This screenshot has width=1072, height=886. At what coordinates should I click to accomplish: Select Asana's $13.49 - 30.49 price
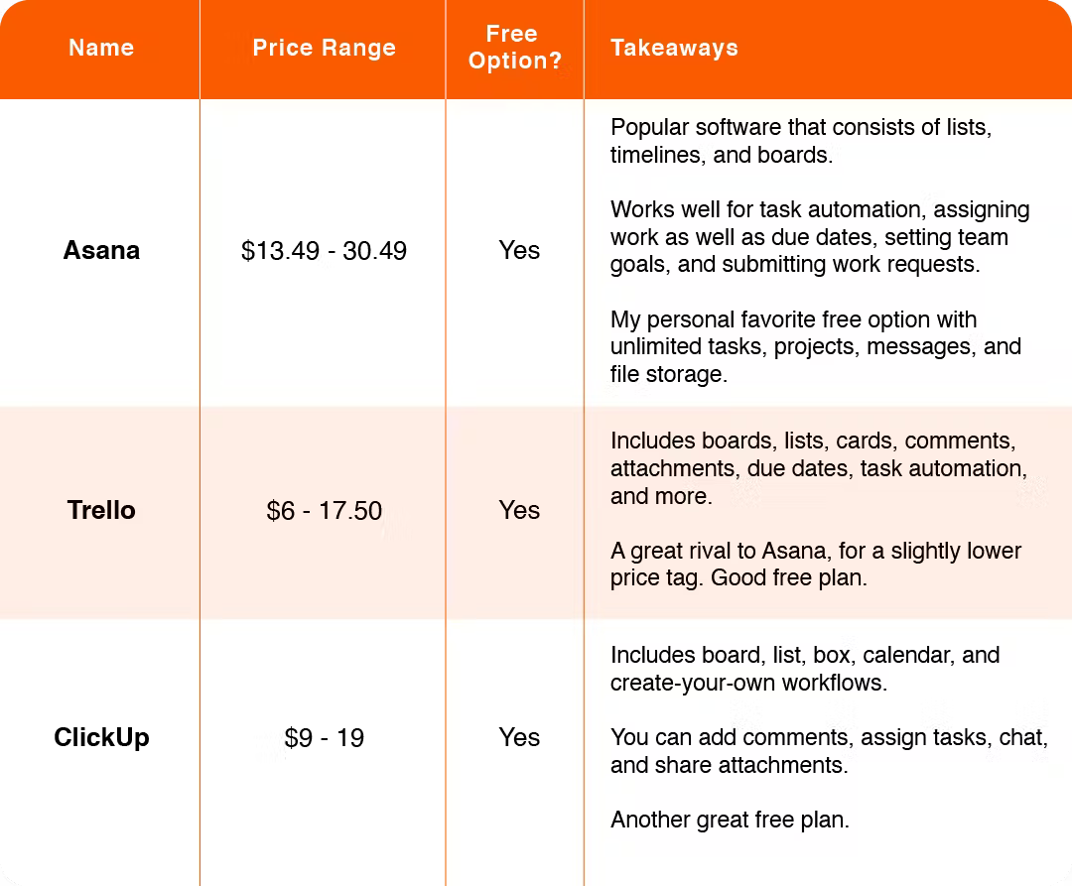click(x=324, y=251)
